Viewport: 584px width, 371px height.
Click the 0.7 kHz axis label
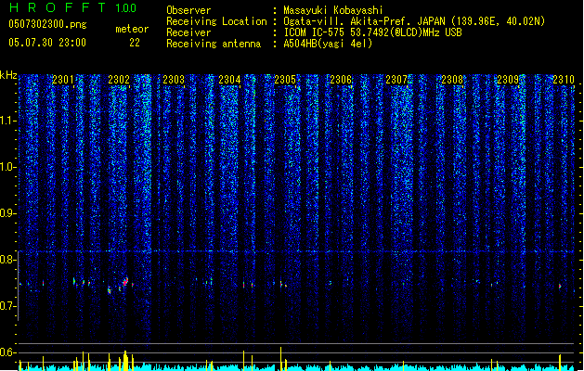[7, 306]
